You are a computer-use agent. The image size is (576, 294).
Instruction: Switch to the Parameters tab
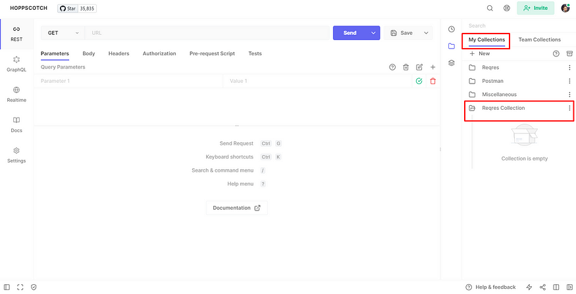pyautogui.click(x=55, y=53)
